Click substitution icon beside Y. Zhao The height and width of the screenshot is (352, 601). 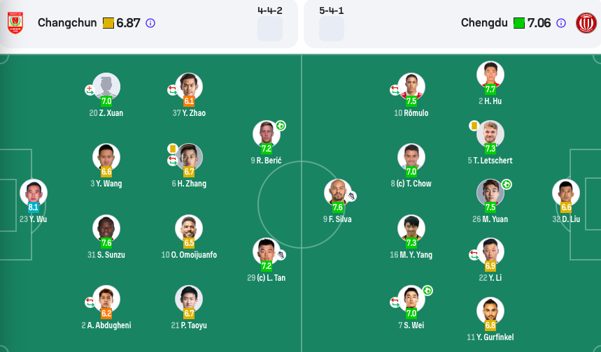coord(173,90)
